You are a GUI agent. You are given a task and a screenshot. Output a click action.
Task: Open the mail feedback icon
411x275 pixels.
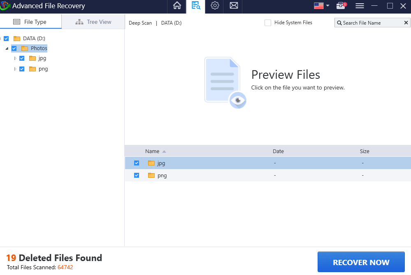(x=234, y=5)
